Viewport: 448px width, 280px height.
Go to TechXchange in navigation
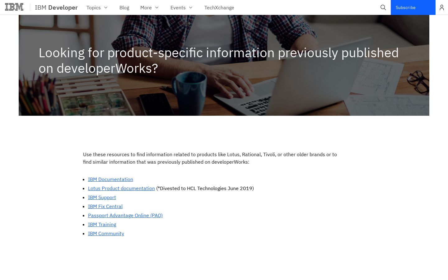pyautogui.click(x=219, y=7)
